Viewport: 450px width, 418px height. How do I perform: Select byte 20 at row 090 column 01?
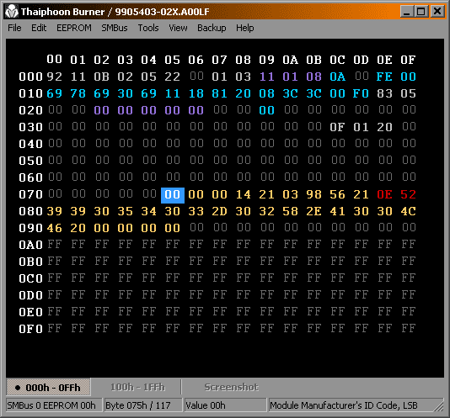click(x=78, y=228)
